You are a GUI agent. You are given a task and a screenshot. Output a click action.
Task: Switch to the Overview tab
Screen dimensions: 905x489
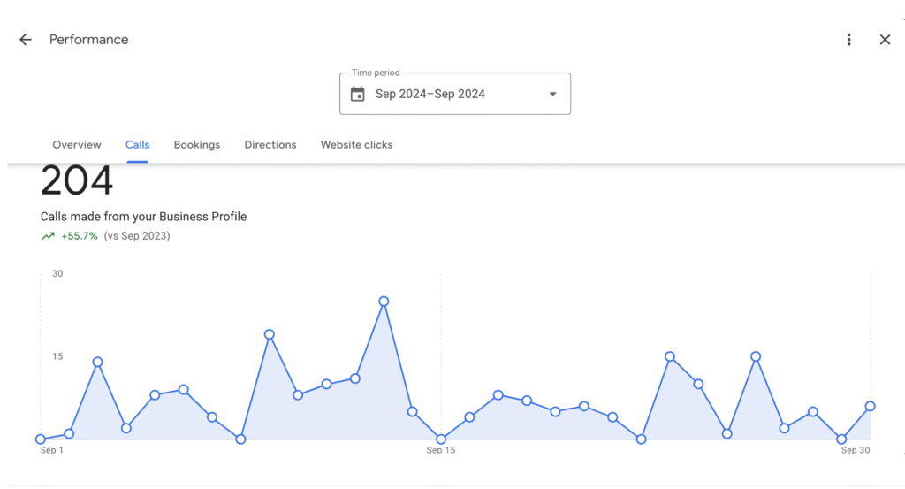(x=77, y=145)
